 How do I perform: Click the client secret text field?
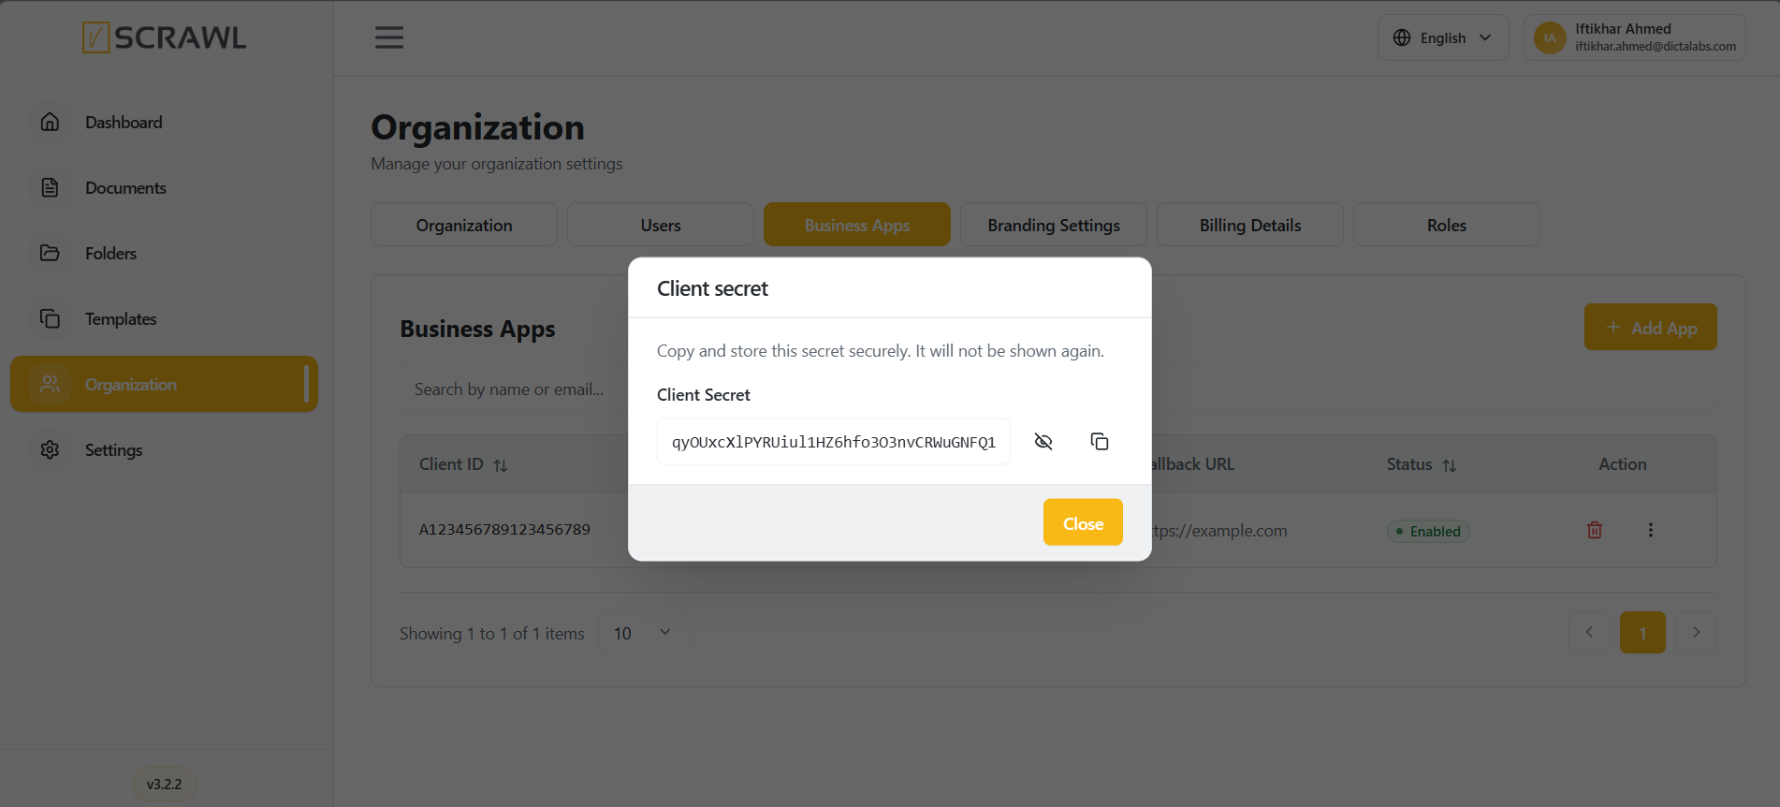point(834,442)
